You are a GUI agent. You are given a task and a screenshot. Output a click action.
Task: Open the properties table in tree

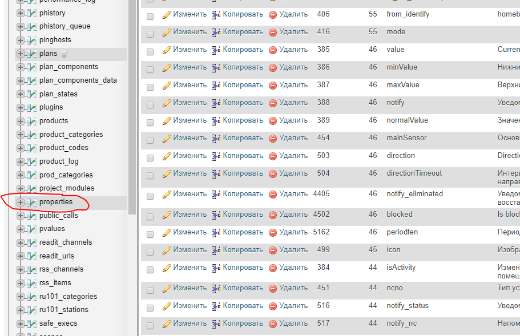point(56,202)
